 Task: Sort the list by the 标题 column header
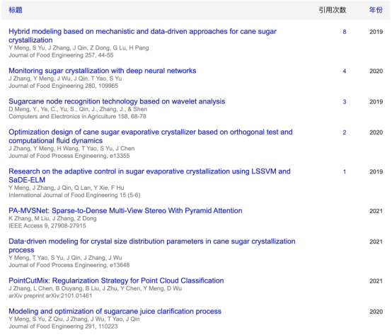point(16,10)
